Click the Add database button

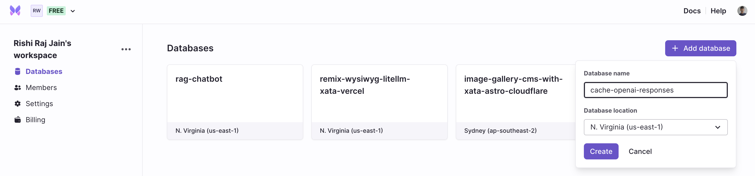(700, 48)
